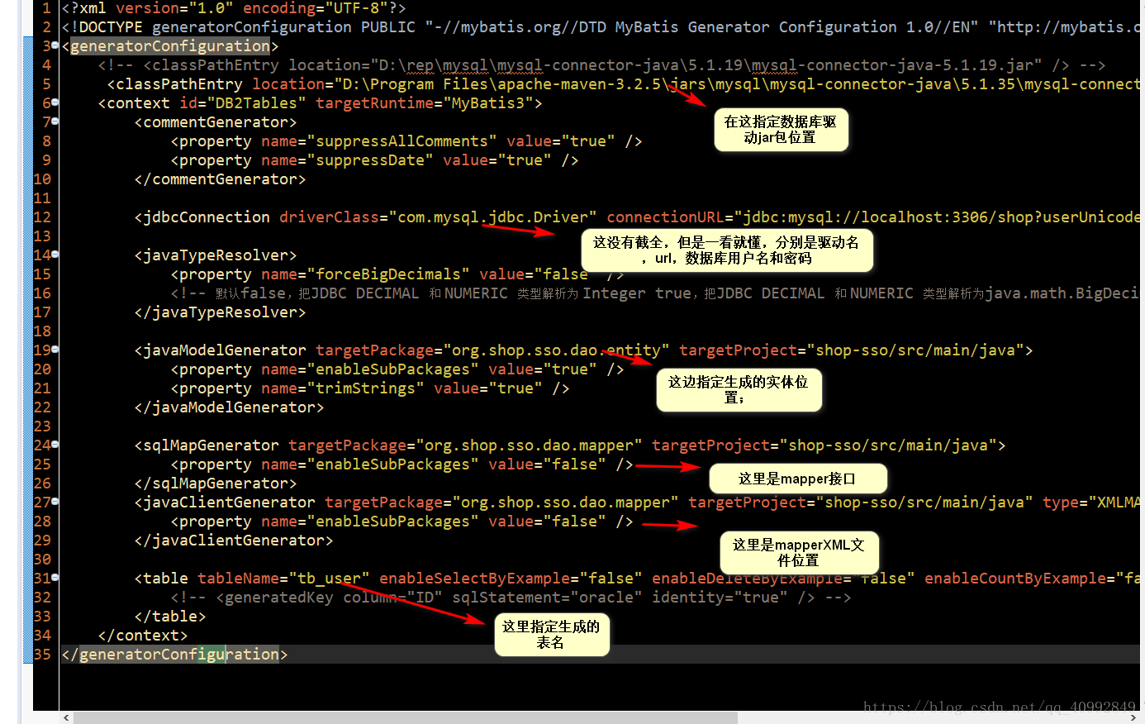This screenshot has height=724, width=1145.
Task: Collapse the javaClientGenerator fold at line 27
Action: tap(53, 502)
